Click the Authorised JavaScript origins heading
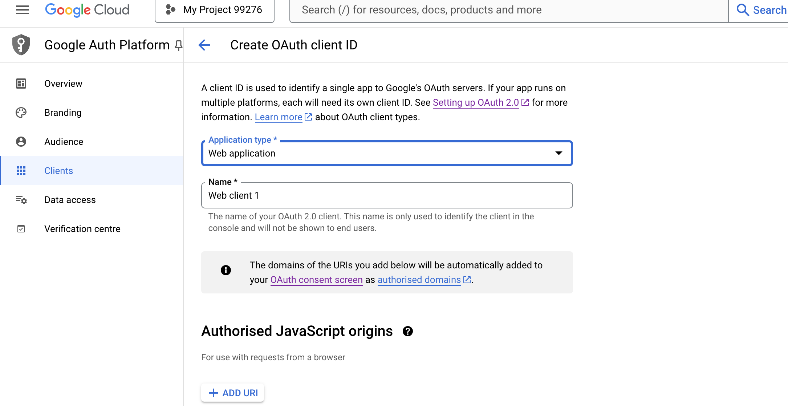This screenshot has height=406, width=788. coord(297,331)
